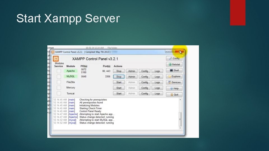Toggle Apache service checkbox
The width and height of the screenshot is (269, 151).
(59, 71)
